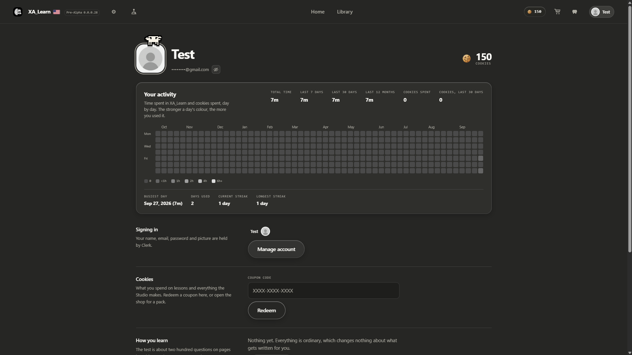Click the 'Sep' month label on heatmap
The image size is (632, 355).
pyautogui.click(x=462, y=127)
